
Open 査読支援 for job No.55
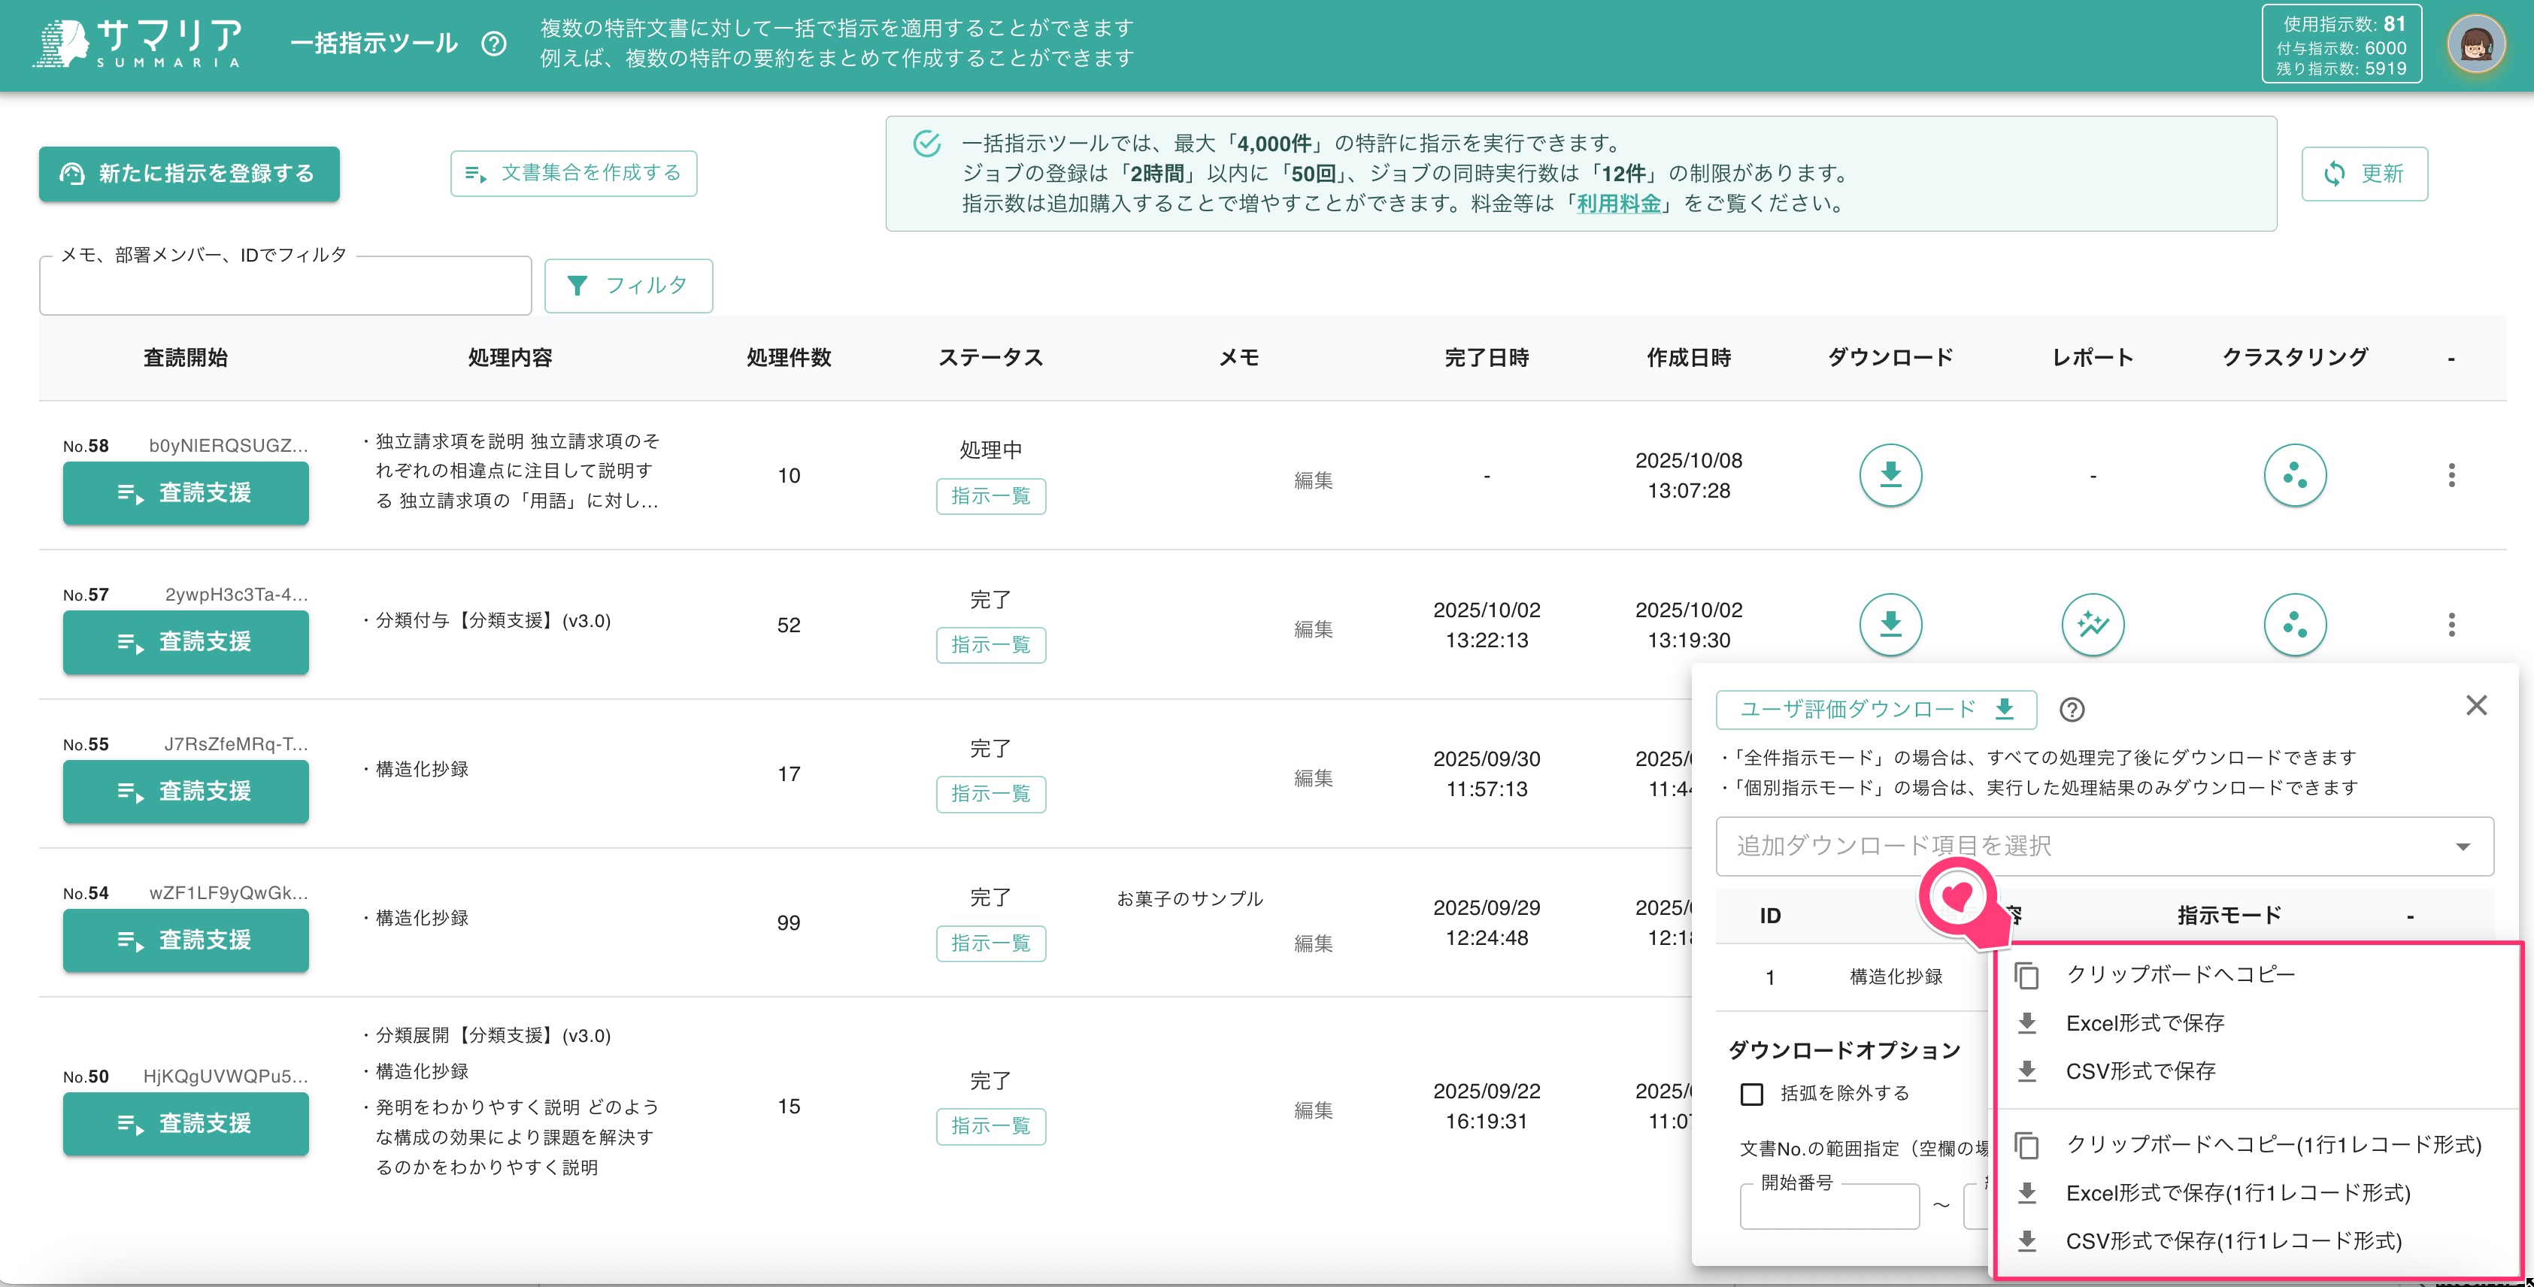tap(186, 792)
